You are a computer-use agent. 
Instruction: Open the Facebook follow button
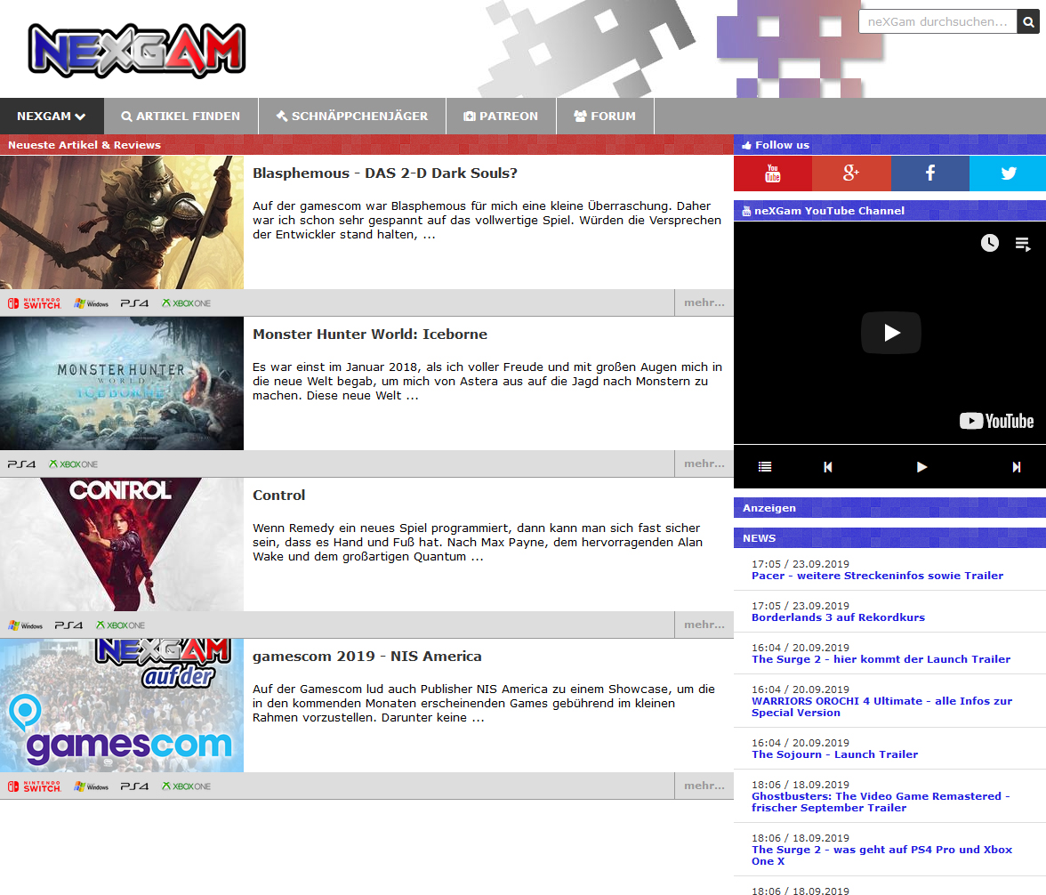click(x=930, y=173)
